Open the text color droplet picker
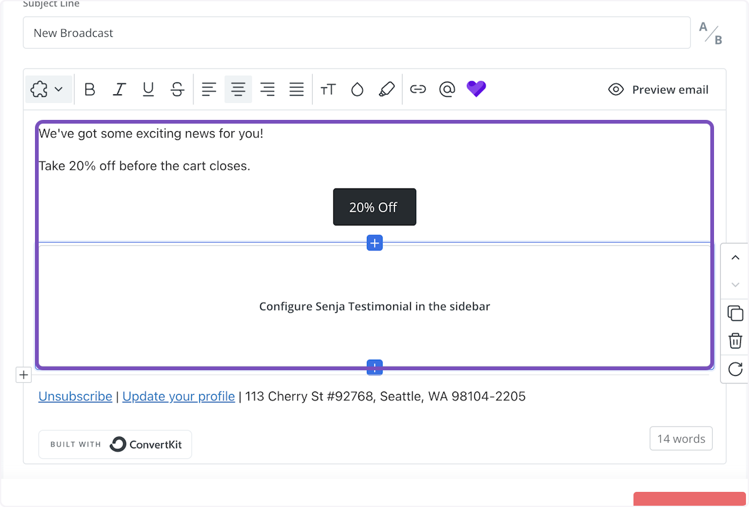This screenshot has width=749, height=507. click(x=357, y=89)
